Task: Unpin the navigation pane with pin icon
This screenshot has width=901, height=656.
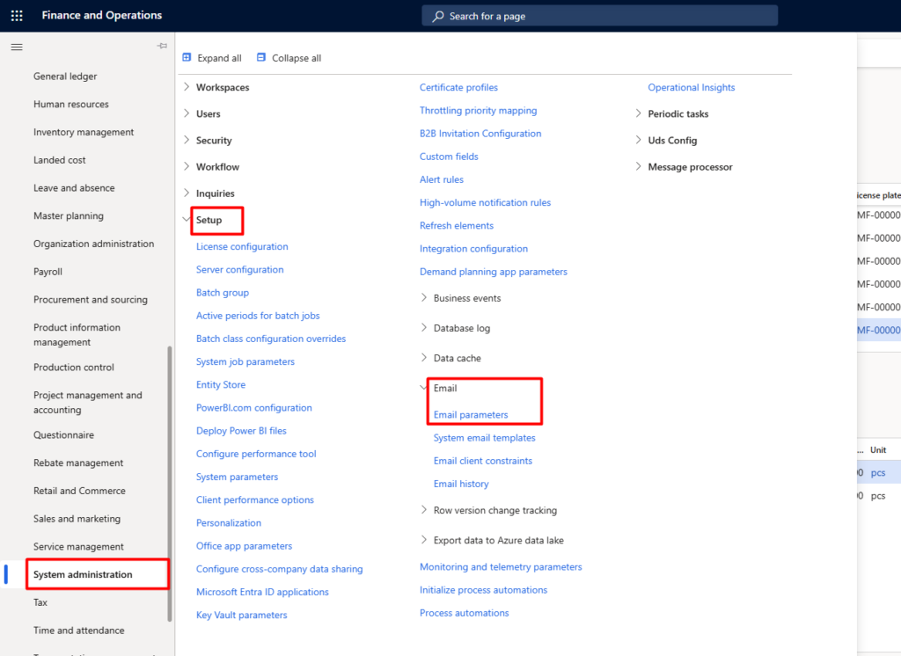Action: [x=162, y=46]
